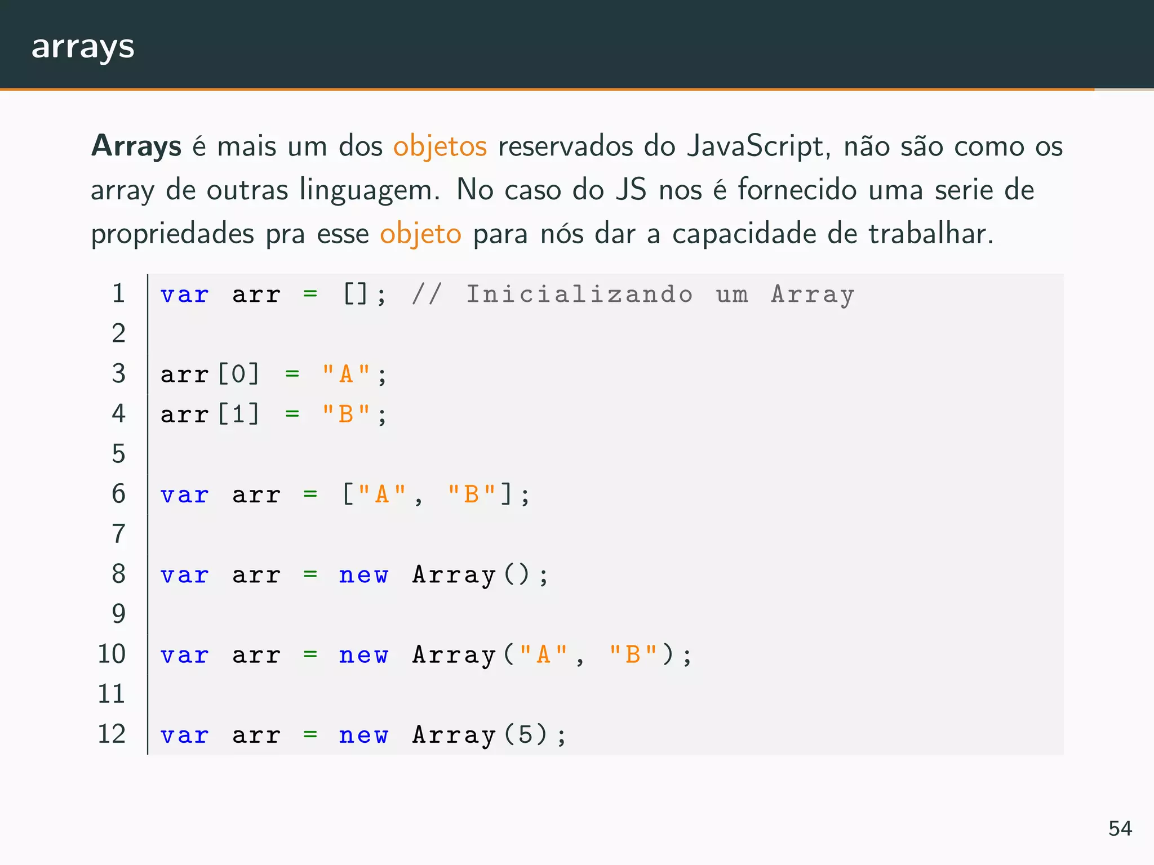1154x865 pixels.
Task: Click code line number 1
Action: tap(118, 293)
